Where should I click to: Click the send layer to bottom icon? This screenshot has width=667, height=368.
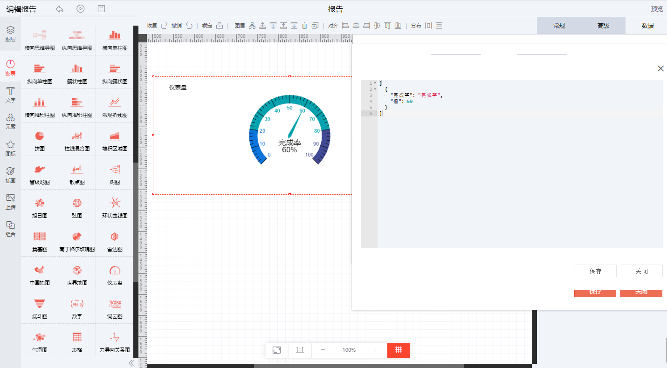point(294,26)
